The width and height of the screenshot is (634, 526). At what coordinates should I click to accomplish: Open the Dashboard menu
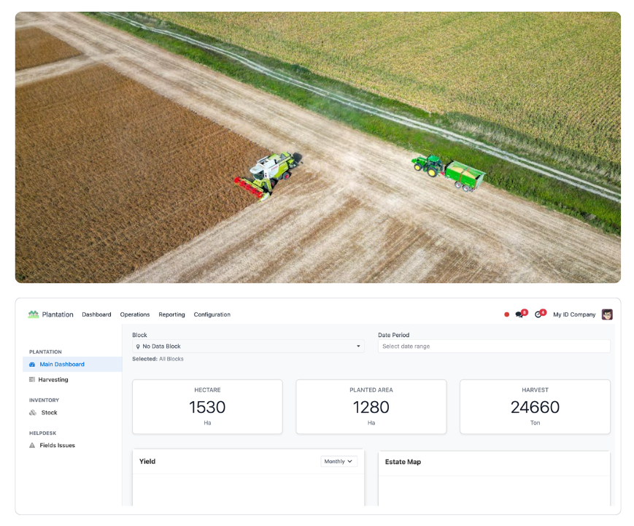tap(96, 314)
